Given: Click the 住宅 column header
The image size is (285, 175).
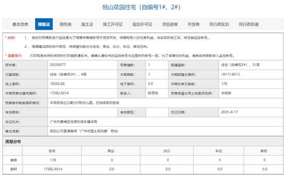Looking at the screenshot, I should (x=52, y=151).
